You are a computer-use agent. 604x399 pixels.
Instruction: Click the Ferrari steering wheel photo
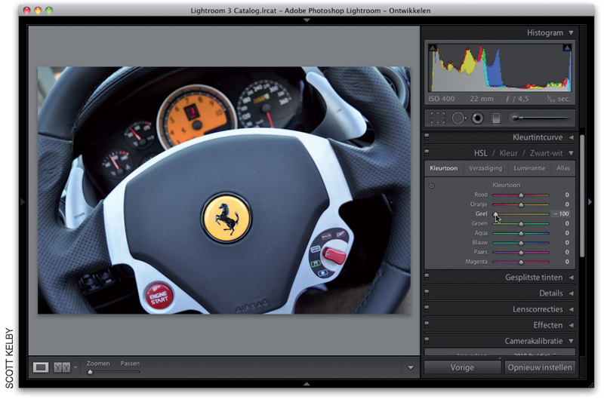click(223, 190)
